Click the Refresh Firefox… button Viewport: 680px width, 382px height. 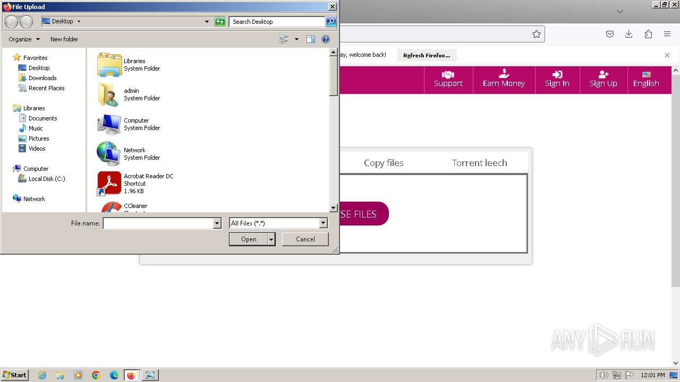coord(427,55)
